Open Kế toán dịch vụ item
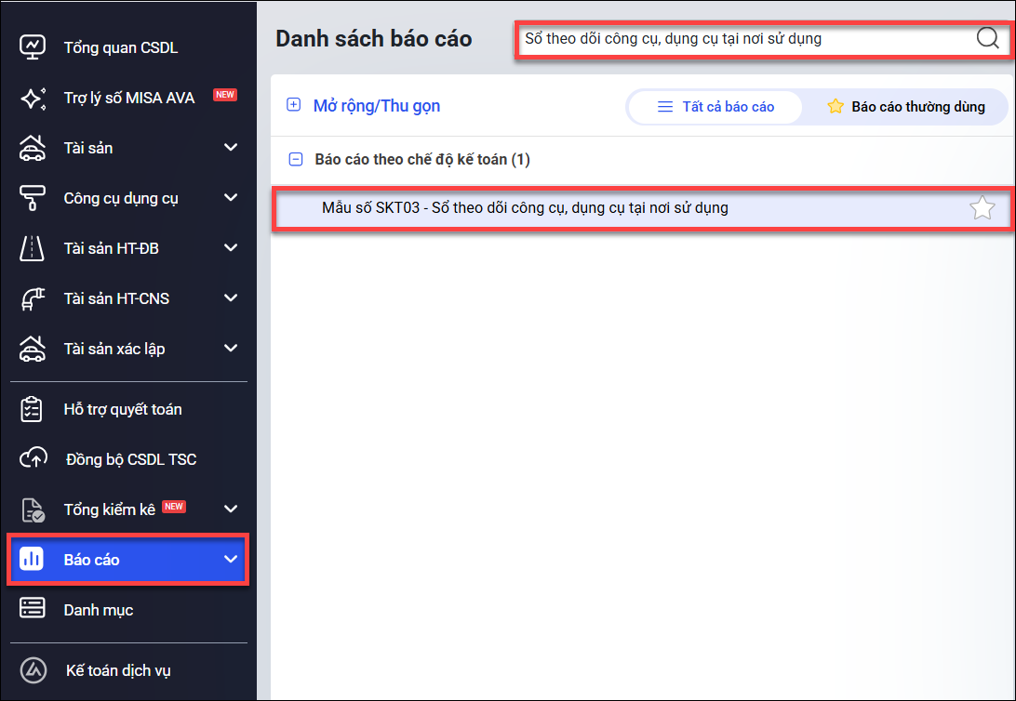This screenshot has height=701, width=1016. click(117, 670)
